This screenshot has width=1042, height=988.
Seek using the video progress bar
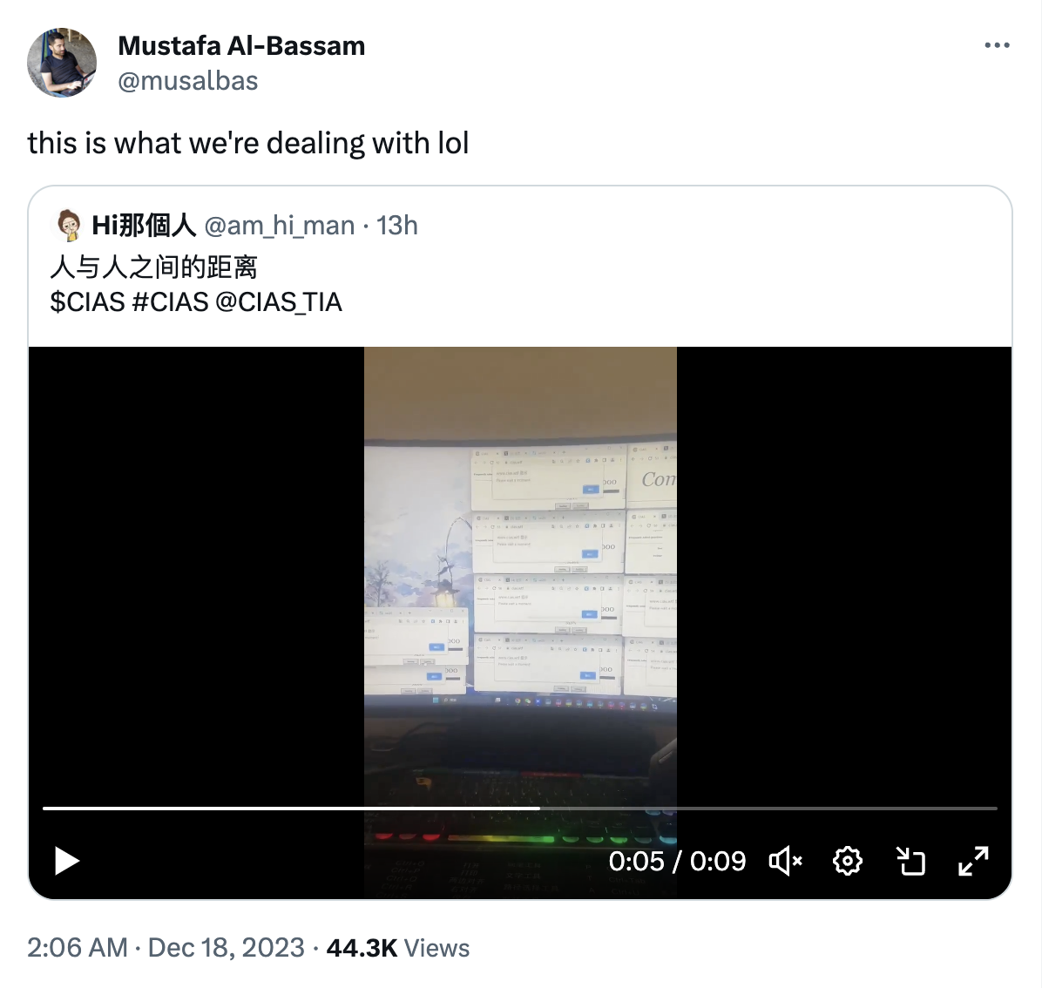tap(520, 808)
